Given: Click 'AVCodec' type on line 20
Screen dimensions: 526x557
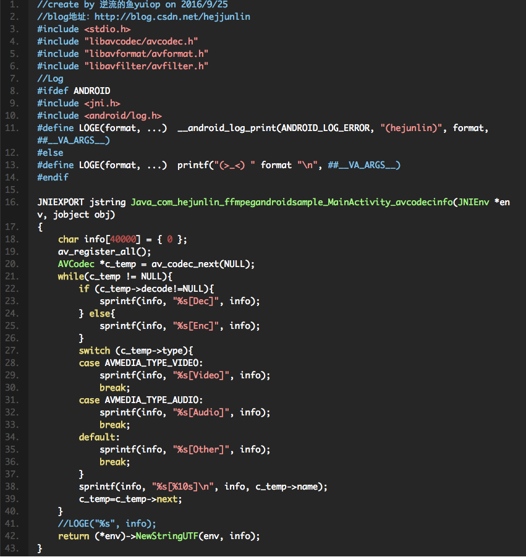Looking at the screenshot, I should click(x=77, y=264).
